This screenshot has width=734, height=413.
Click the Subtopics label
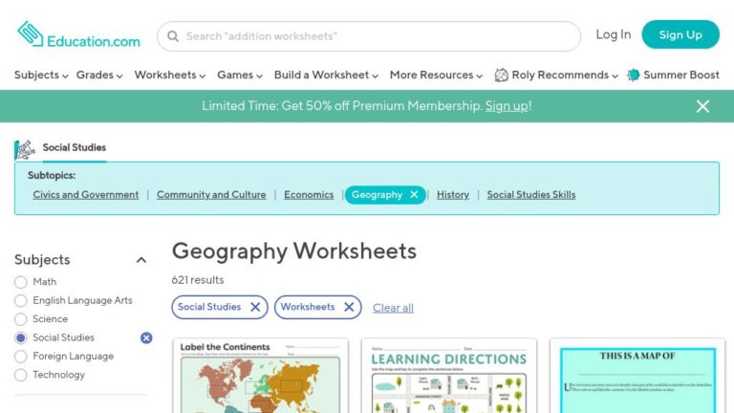click(52, 176)
